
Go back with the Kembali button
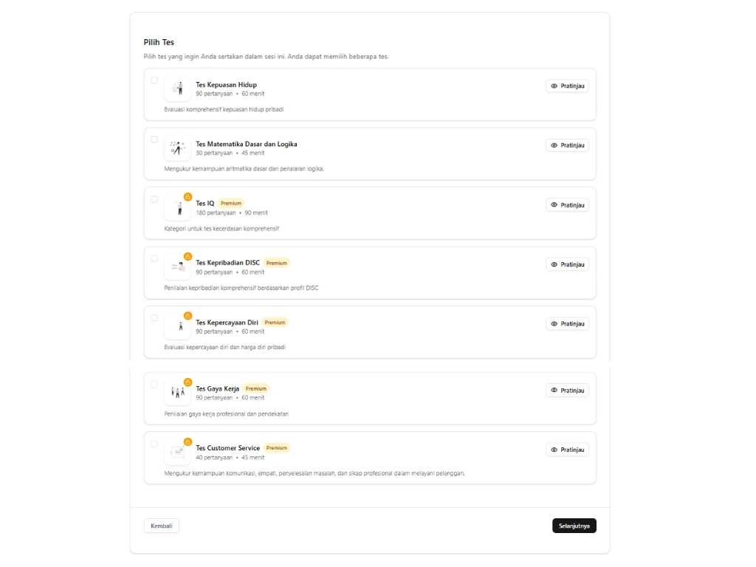[x=161, y=526]
